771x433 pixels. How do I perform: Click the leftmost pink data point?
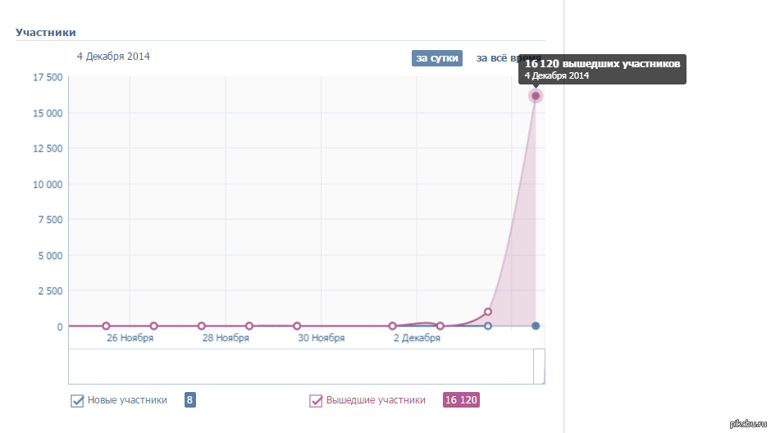tap(106, 326)
